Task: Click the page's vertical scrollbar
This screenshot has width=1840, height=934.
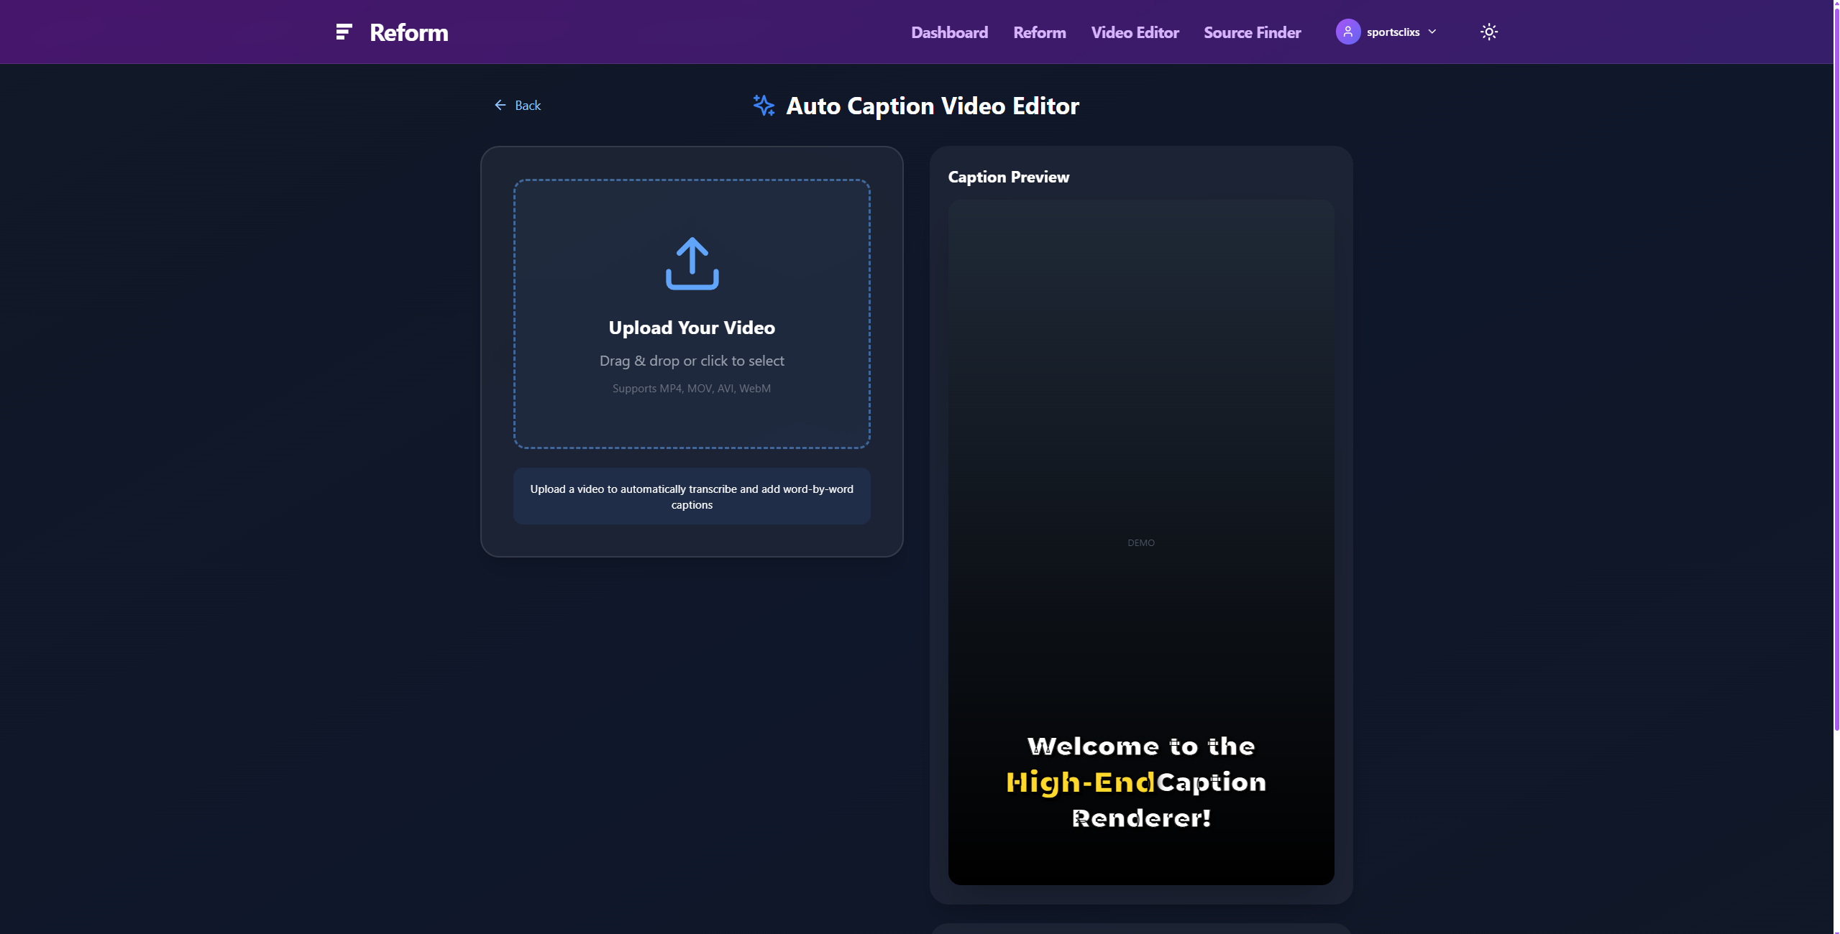Action: 1836,359
